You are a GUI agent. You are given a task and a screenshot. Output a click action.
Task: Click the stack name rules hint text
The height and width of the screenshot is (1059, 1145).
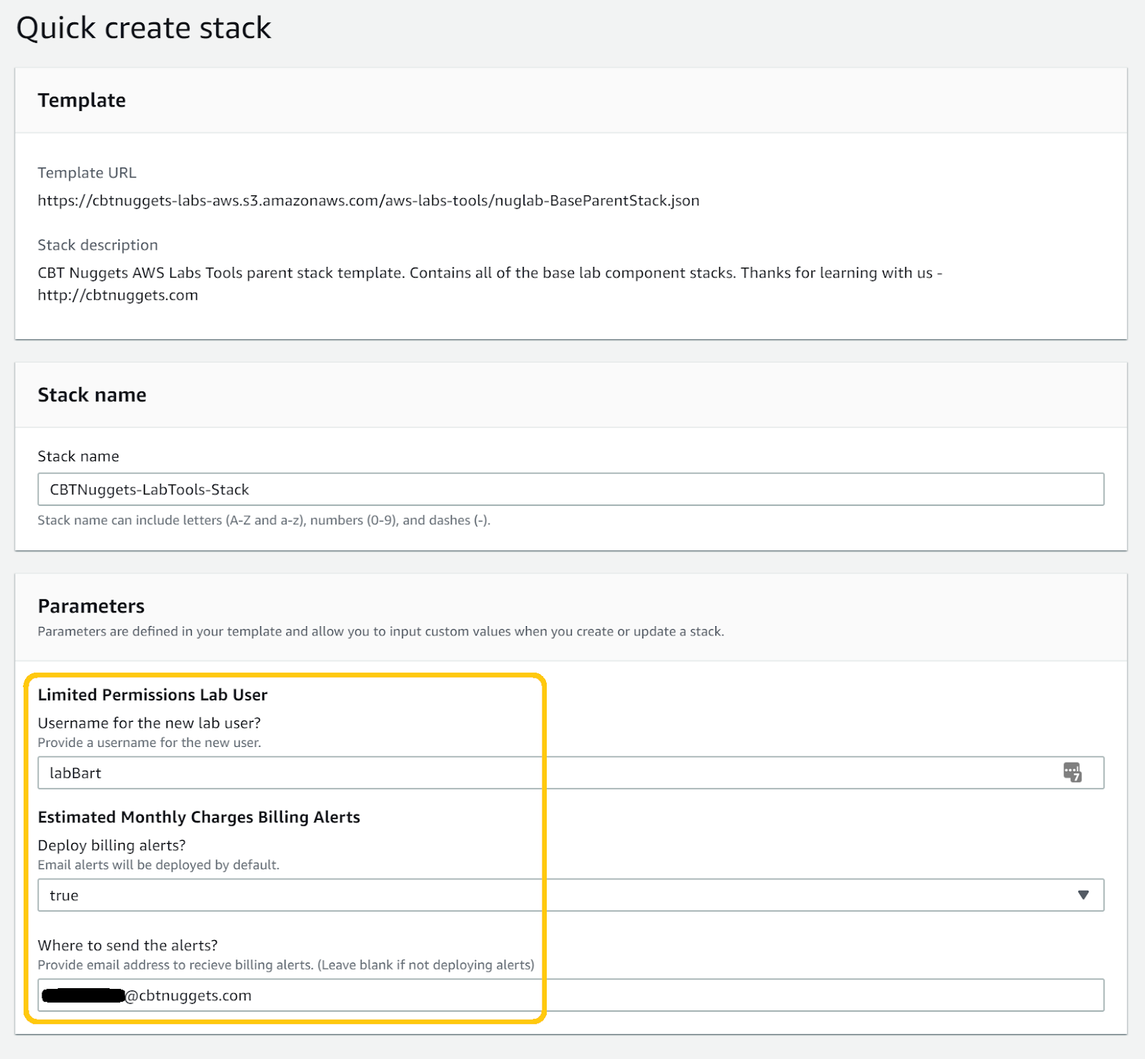click(264, 520)
